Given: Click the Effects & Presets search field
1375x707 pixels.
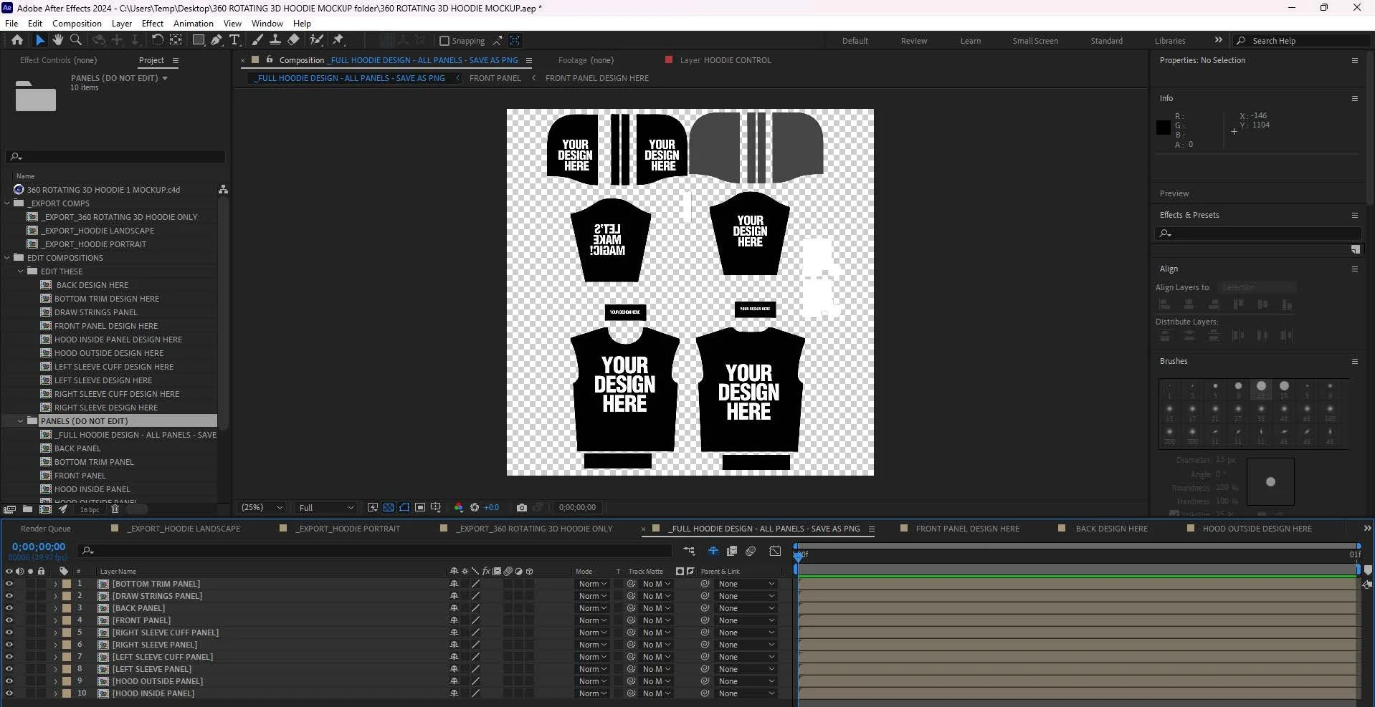Looking at the screenshot, I should pos(1258,234).
